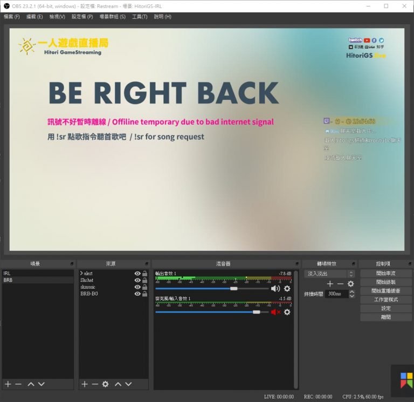
Task: Open the 淡入淡出 transition dropdown
Action: [x=329, y=274]
